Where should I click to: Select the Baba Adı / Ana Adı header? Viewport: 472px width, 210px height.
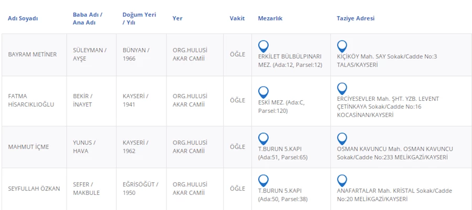[87, 18]
